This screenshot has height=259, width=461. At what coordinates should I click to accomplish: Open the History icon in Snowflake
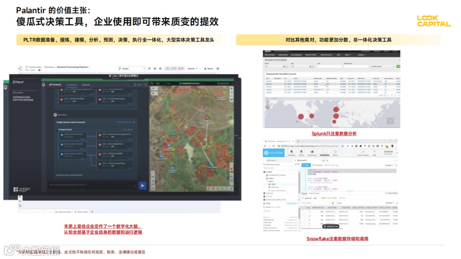point(335,153)
